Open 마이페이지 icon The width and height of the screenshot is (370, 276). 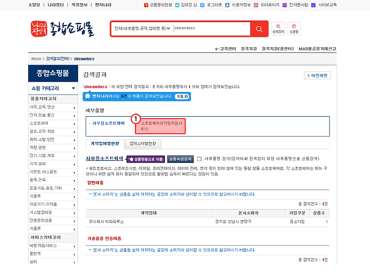pyautogui.click(x=256, y=5)
